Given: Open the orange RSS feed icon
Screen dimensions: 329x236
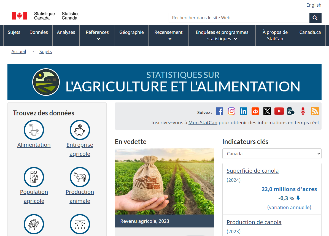Looking at the screenshot, I should coord(315,111).
